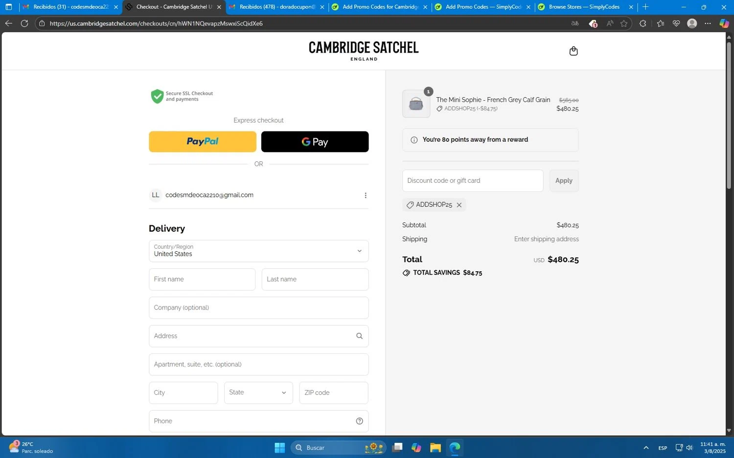Image resolution: width=734 pixels, height=458 pixels.
Task: Click the browser address bar URL
Action: point(157,23)
